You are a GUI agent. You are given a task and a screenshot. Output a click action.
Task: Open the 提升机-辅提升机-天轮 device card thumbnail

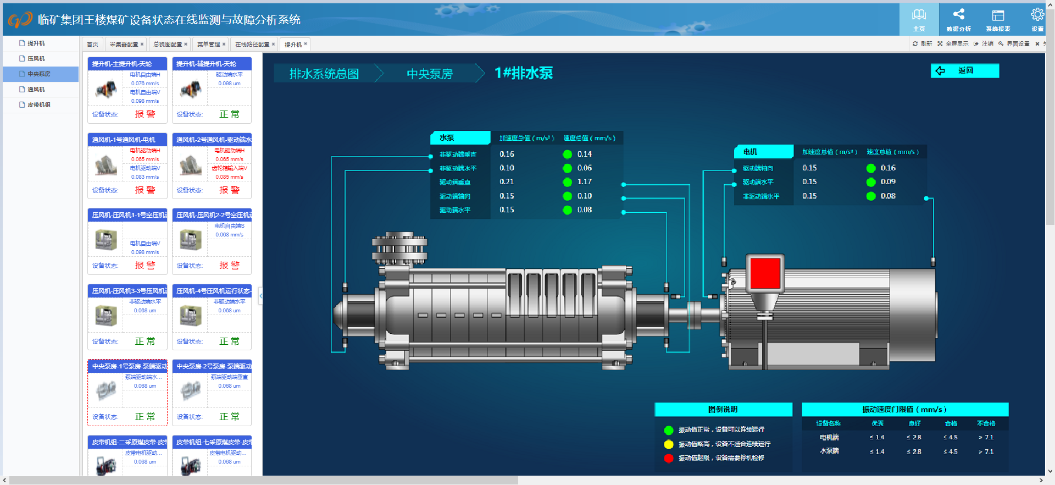click(x=191, y=89)
